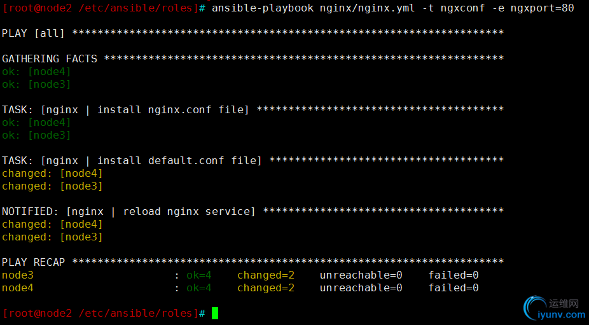Viewport: 589px width, 325px height.
Task: Select the GATHERING FACTS header text
Action: [x=50, y=59]
